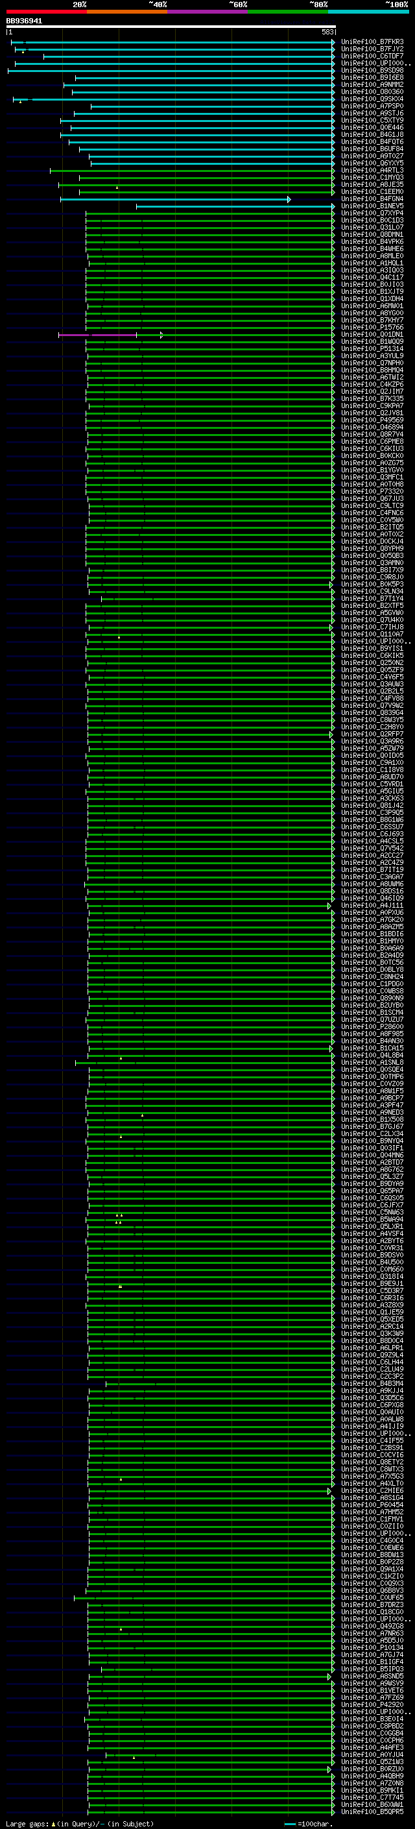Open hit UniRef100_B9SD98
Viewport: 415px width, 1829px height.
tap(372, 70)
